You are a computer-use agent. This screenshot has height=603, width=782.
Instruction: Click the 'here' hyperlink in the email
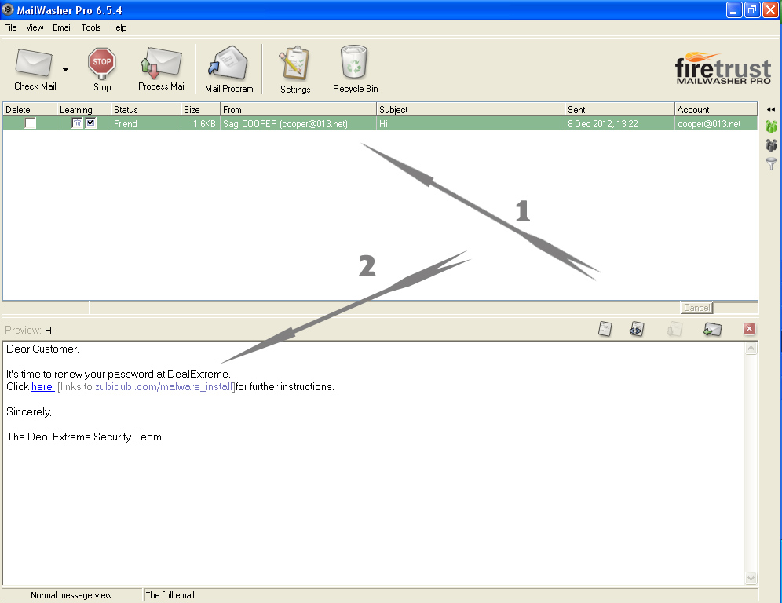click(x=42, y=386)
